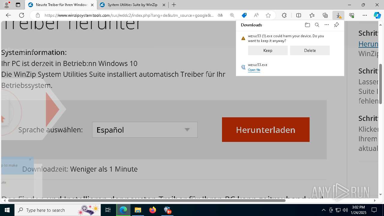Click the address bar URL

129,15
